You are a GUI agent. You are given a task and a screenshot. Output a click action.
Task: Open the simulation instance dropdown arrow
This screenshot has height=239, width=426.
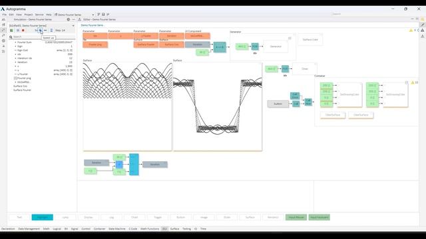(73, 26)
